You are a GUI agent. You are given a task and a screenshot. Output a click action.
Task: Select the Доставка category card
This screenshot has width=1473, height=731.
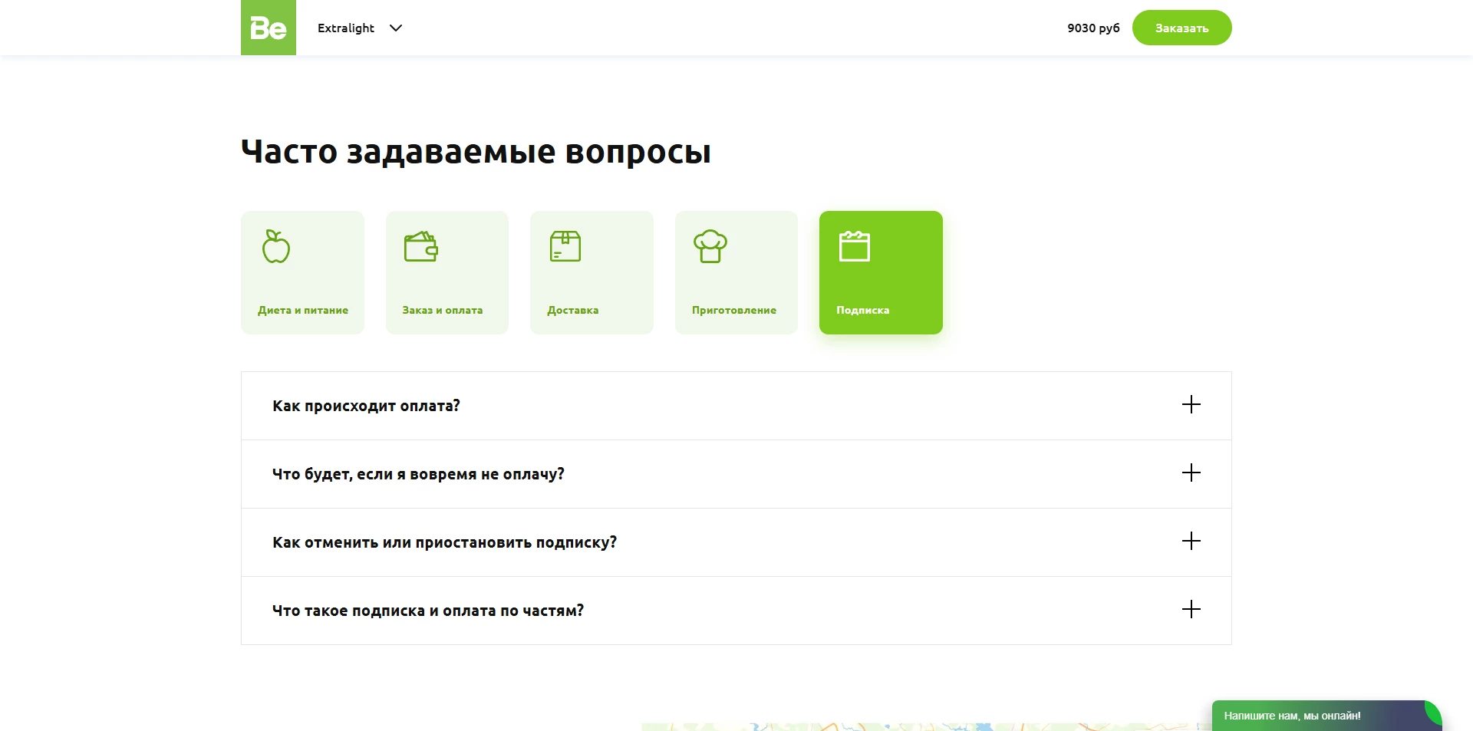tap(592, 272)
